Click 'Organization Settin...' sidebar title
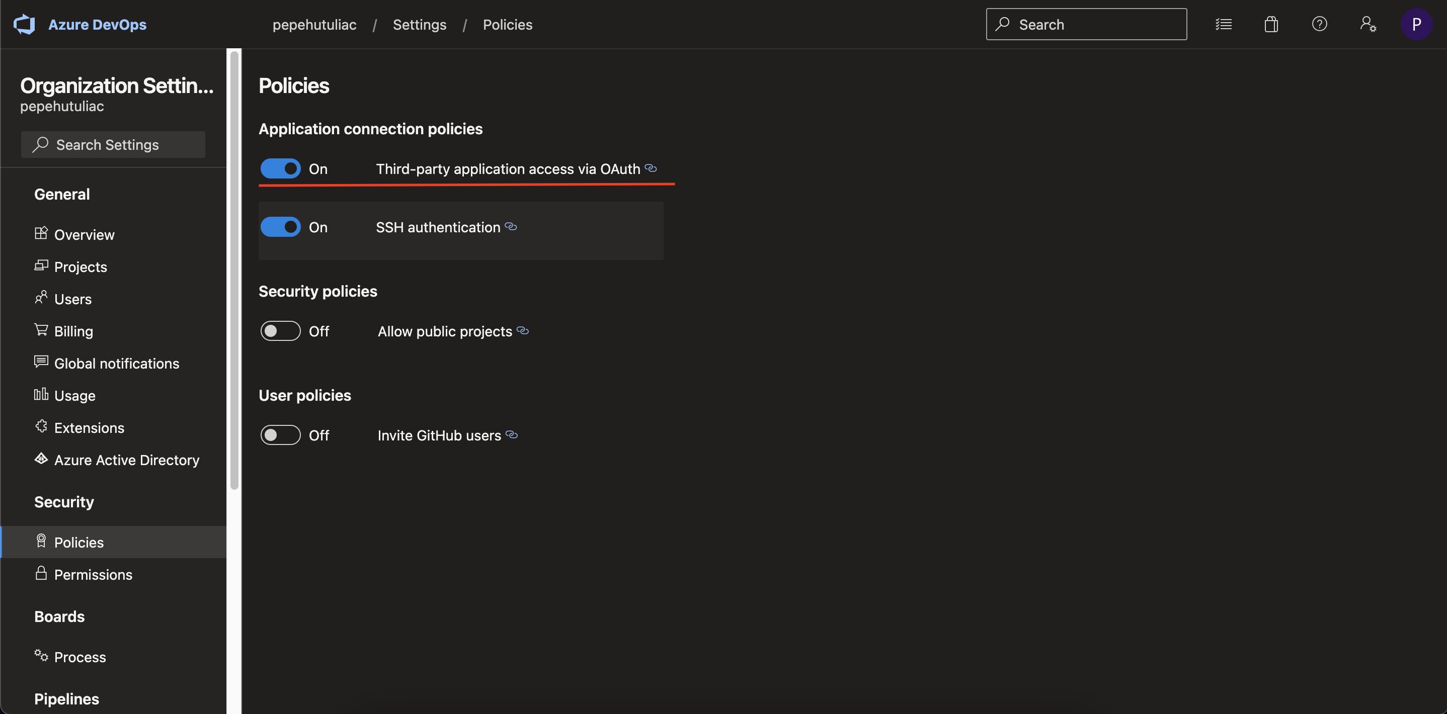 (x=117, y=85)
